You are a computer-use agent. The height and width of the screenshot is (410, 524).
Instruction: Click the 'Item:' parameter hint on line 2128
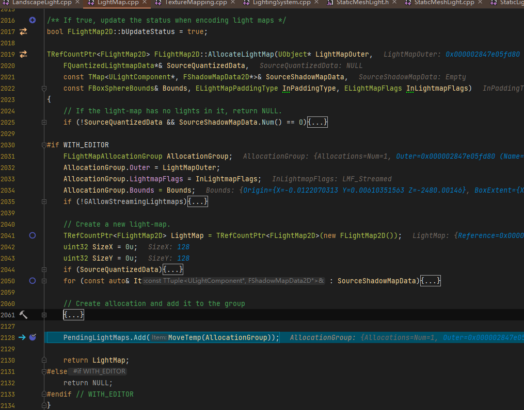click(159, 337)
